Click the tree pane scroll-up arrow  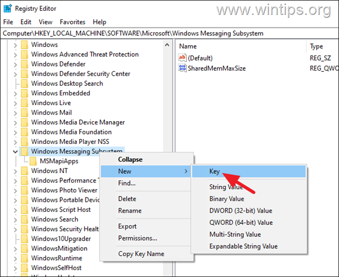point(167,45)
